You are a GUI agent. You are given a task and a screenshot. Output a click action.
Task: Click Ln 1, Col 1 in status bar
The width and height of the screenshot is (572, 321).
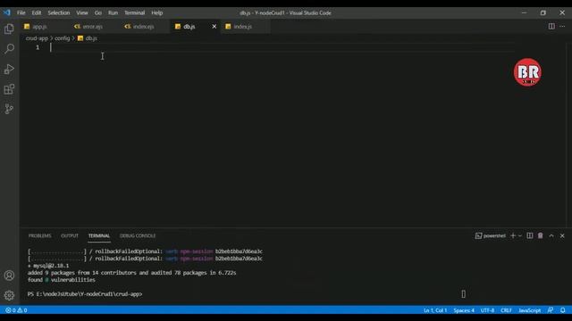[x=435, y=310]
